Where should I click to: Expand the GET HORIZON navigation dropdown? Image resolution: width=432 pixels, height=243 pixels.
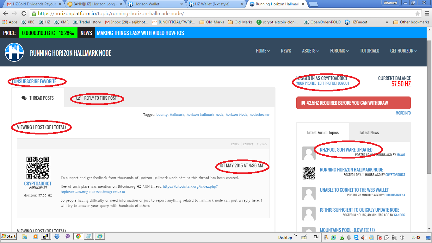tap(404, 51)
